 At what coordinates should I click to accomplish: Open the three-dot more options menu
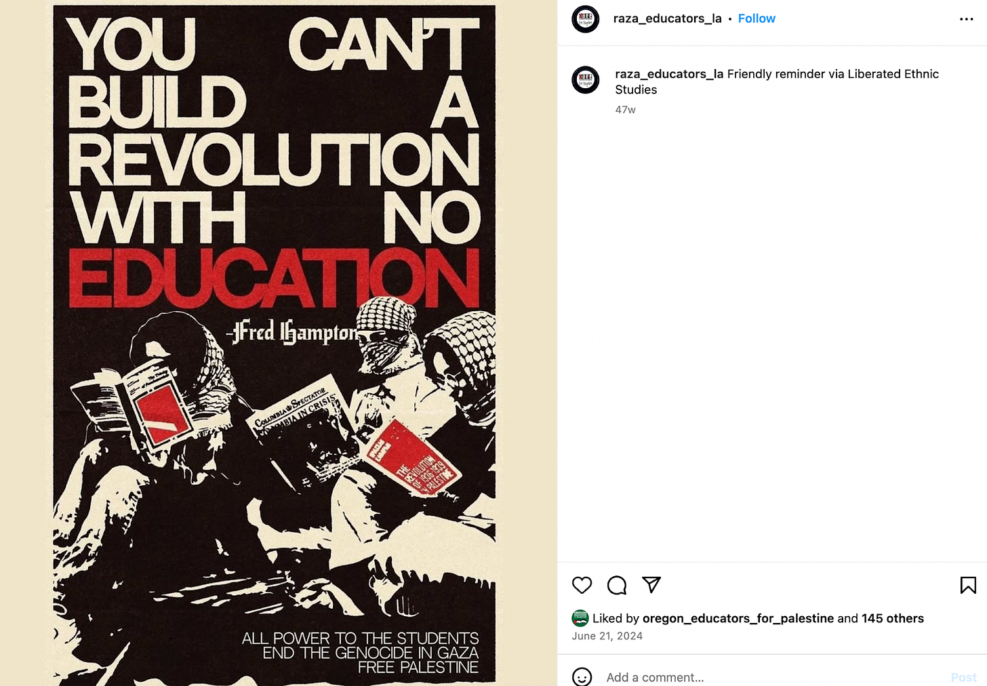point(967,19)
